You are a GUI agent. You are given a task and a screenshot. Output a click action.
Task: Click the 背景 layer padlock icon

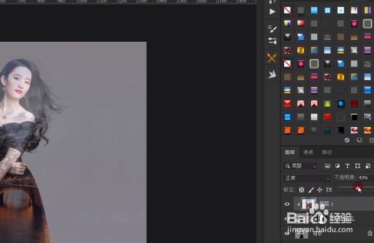point(370,233)
